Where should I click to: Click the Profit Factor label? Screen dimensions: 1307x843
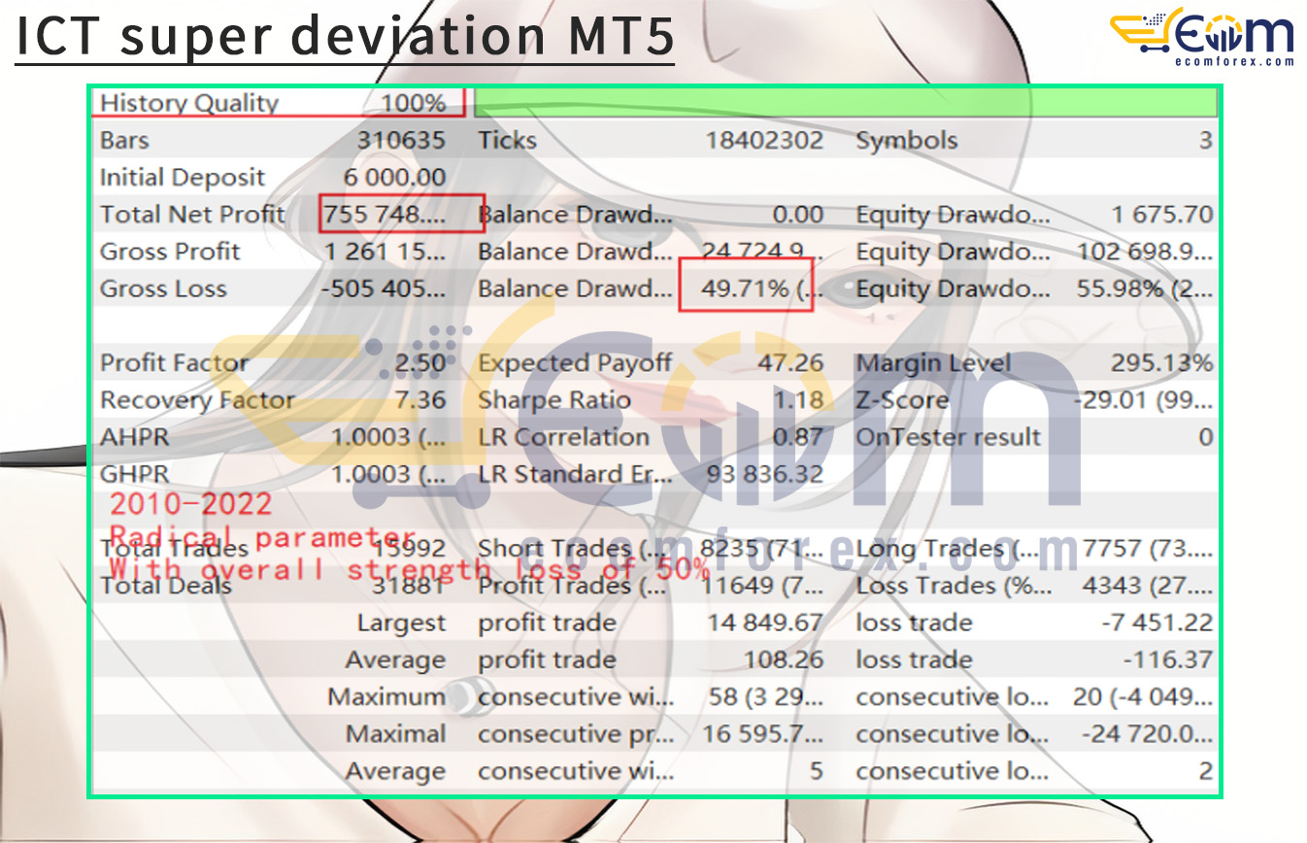coord(175,363)
